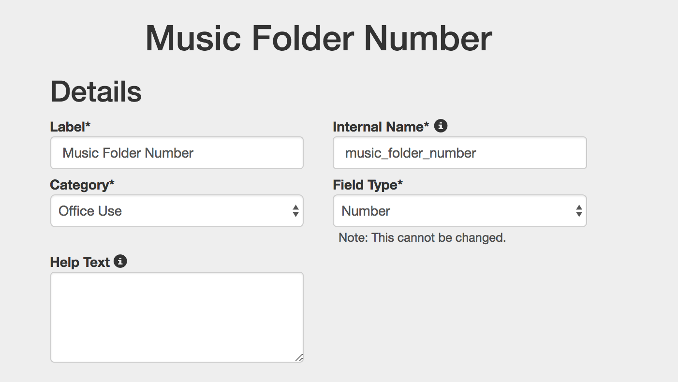Click the Help Text field caption
Image resolution: width=678 pixels, height=382 pixels.
tap(80, 262)
